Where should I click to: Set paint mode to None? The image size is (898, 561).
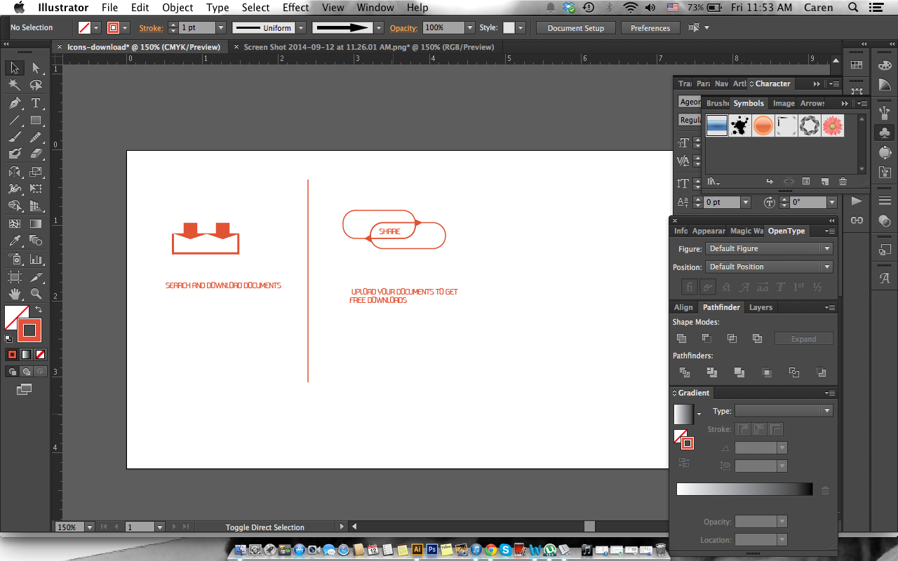coord(40,354)
